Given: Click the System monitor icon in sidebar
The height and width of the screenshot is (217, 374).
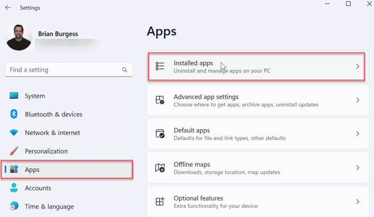Looking at the screenshot, I should [x=14, y=96].
